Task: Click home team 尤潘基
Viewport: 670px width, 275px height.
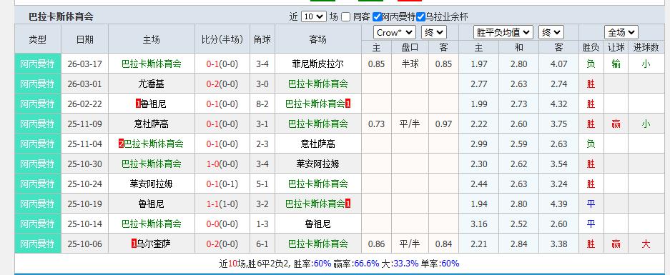Action: click(x=152, y=84)
